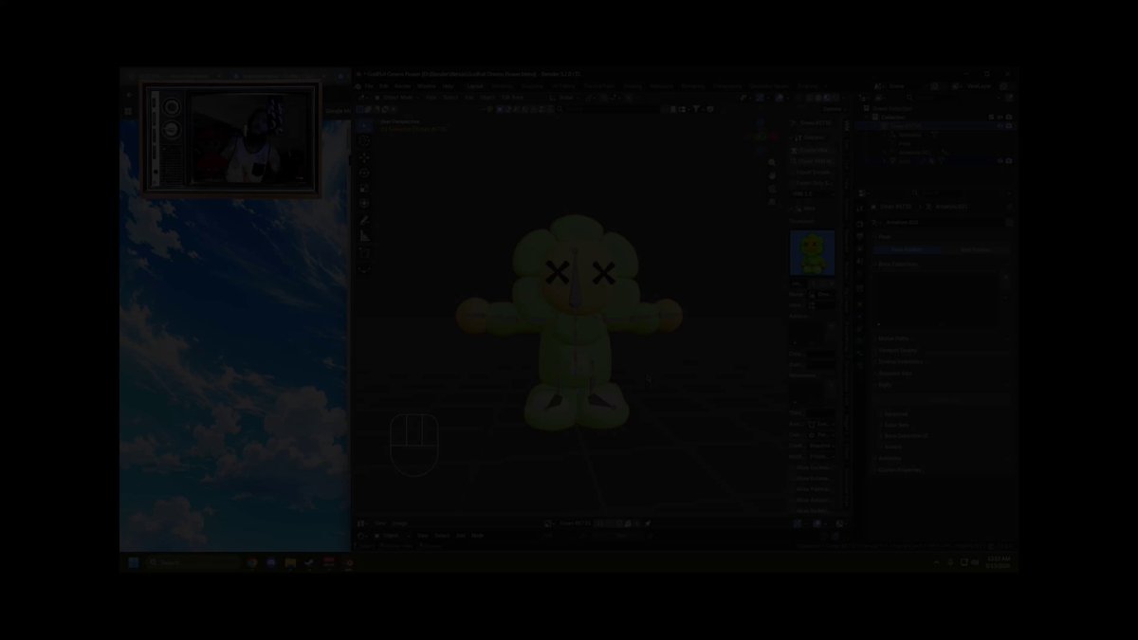Click the Windows taskbar search box
This screenshot has width=1138, height=640.
coord(193,562)
